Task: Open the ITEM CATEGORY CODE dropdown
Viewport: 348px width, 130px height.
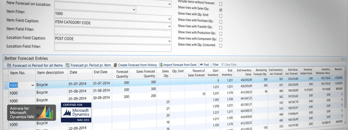Action: pyautogui.click(x=169, y=26)
